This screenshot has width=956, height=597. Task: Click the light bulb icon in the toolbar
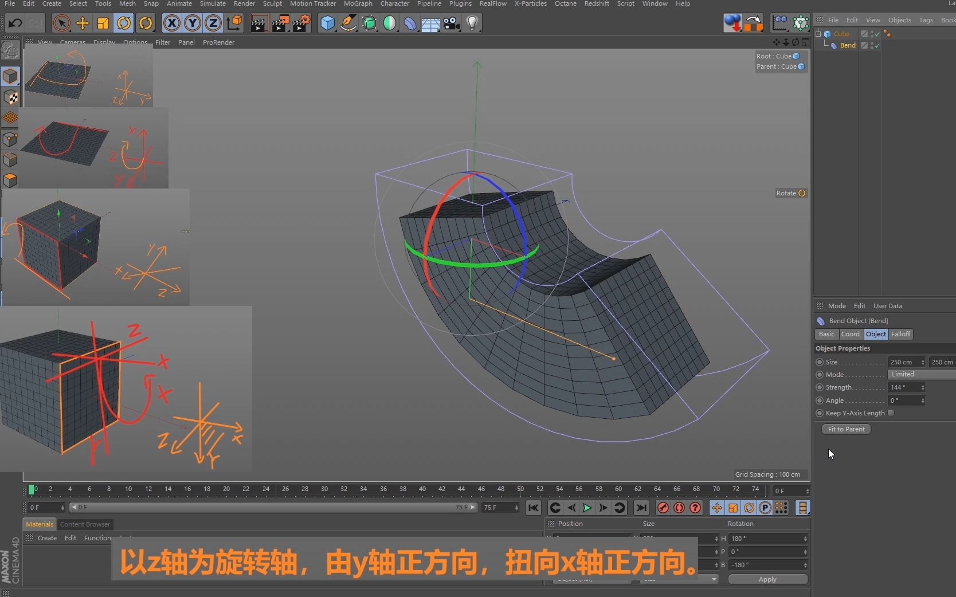pos(472,23)
